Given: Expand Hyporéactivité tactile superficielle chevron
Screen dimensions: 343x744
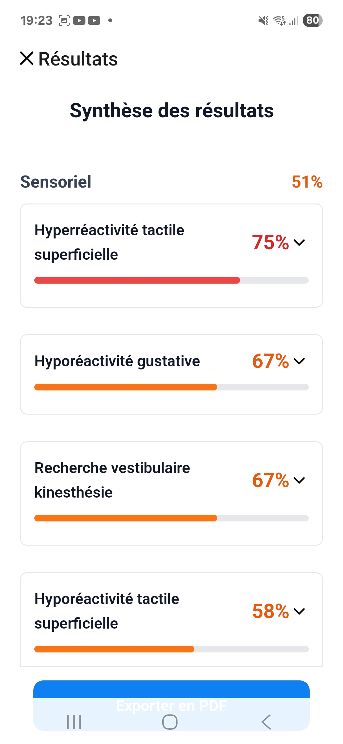Looking at the screenshot, I should click(x=299, y=611).
